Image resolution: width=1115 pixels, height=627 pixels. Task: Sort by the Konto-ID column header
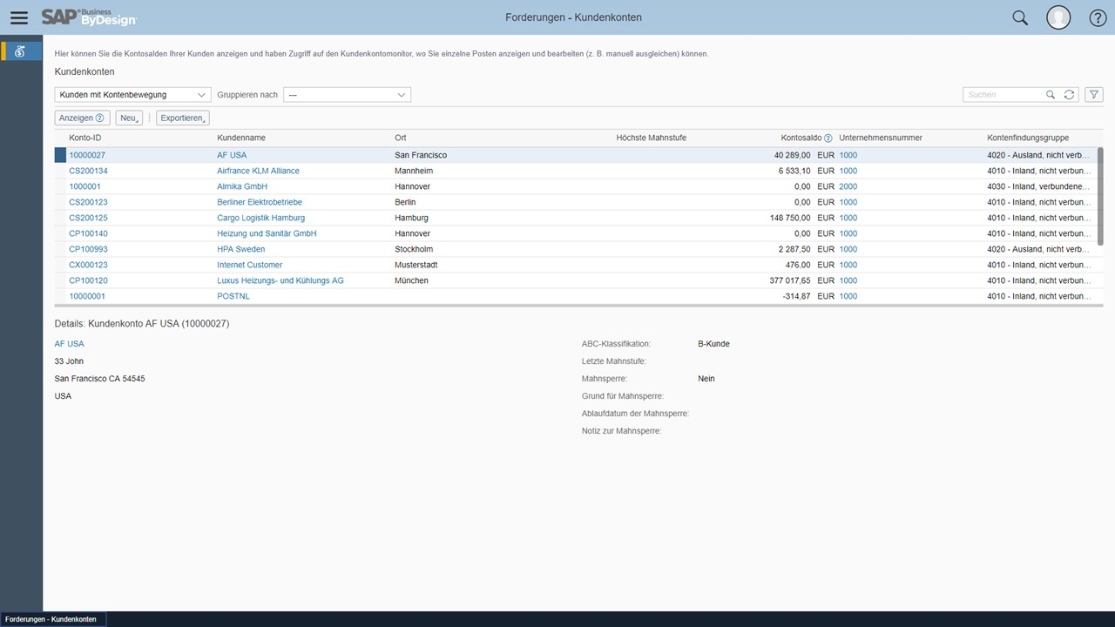click(85, 138)
